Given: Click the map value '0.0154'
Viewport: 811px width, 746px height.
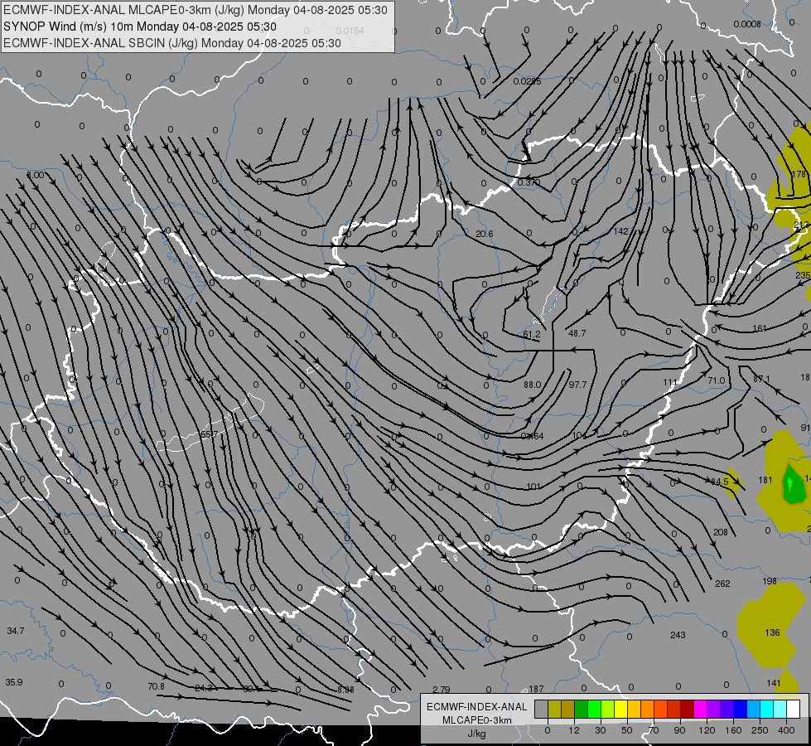Looking at the screenshot, I should click(350, 31).
